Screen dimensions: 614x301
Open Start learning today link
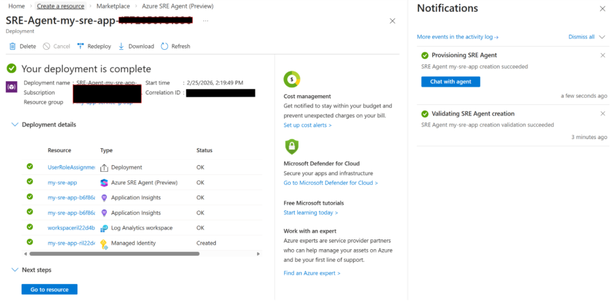[311, 212]
